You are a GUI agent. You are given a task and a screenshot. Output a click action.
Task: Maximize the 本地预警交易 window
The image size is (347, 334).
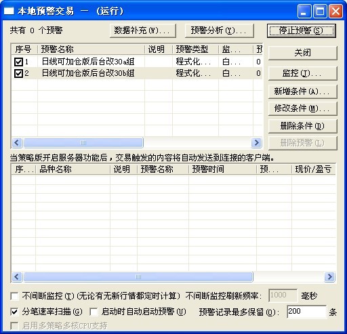(320, 11)
